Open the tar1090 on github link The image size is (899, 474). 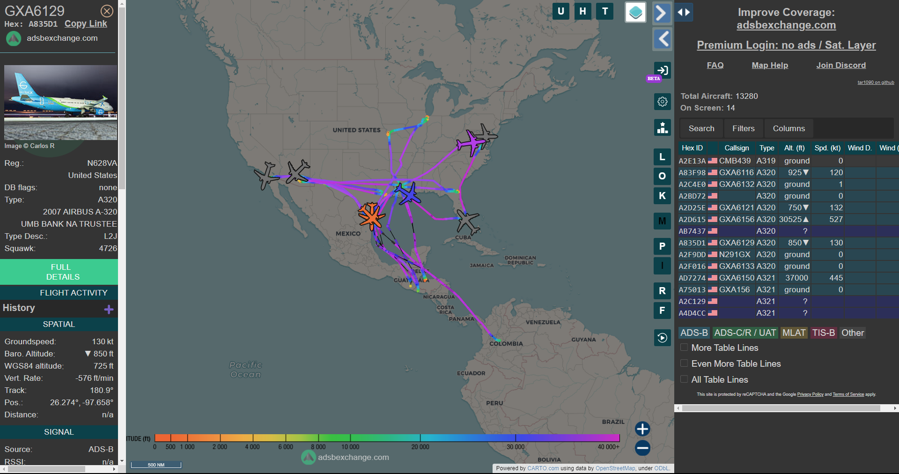[876, 82]
